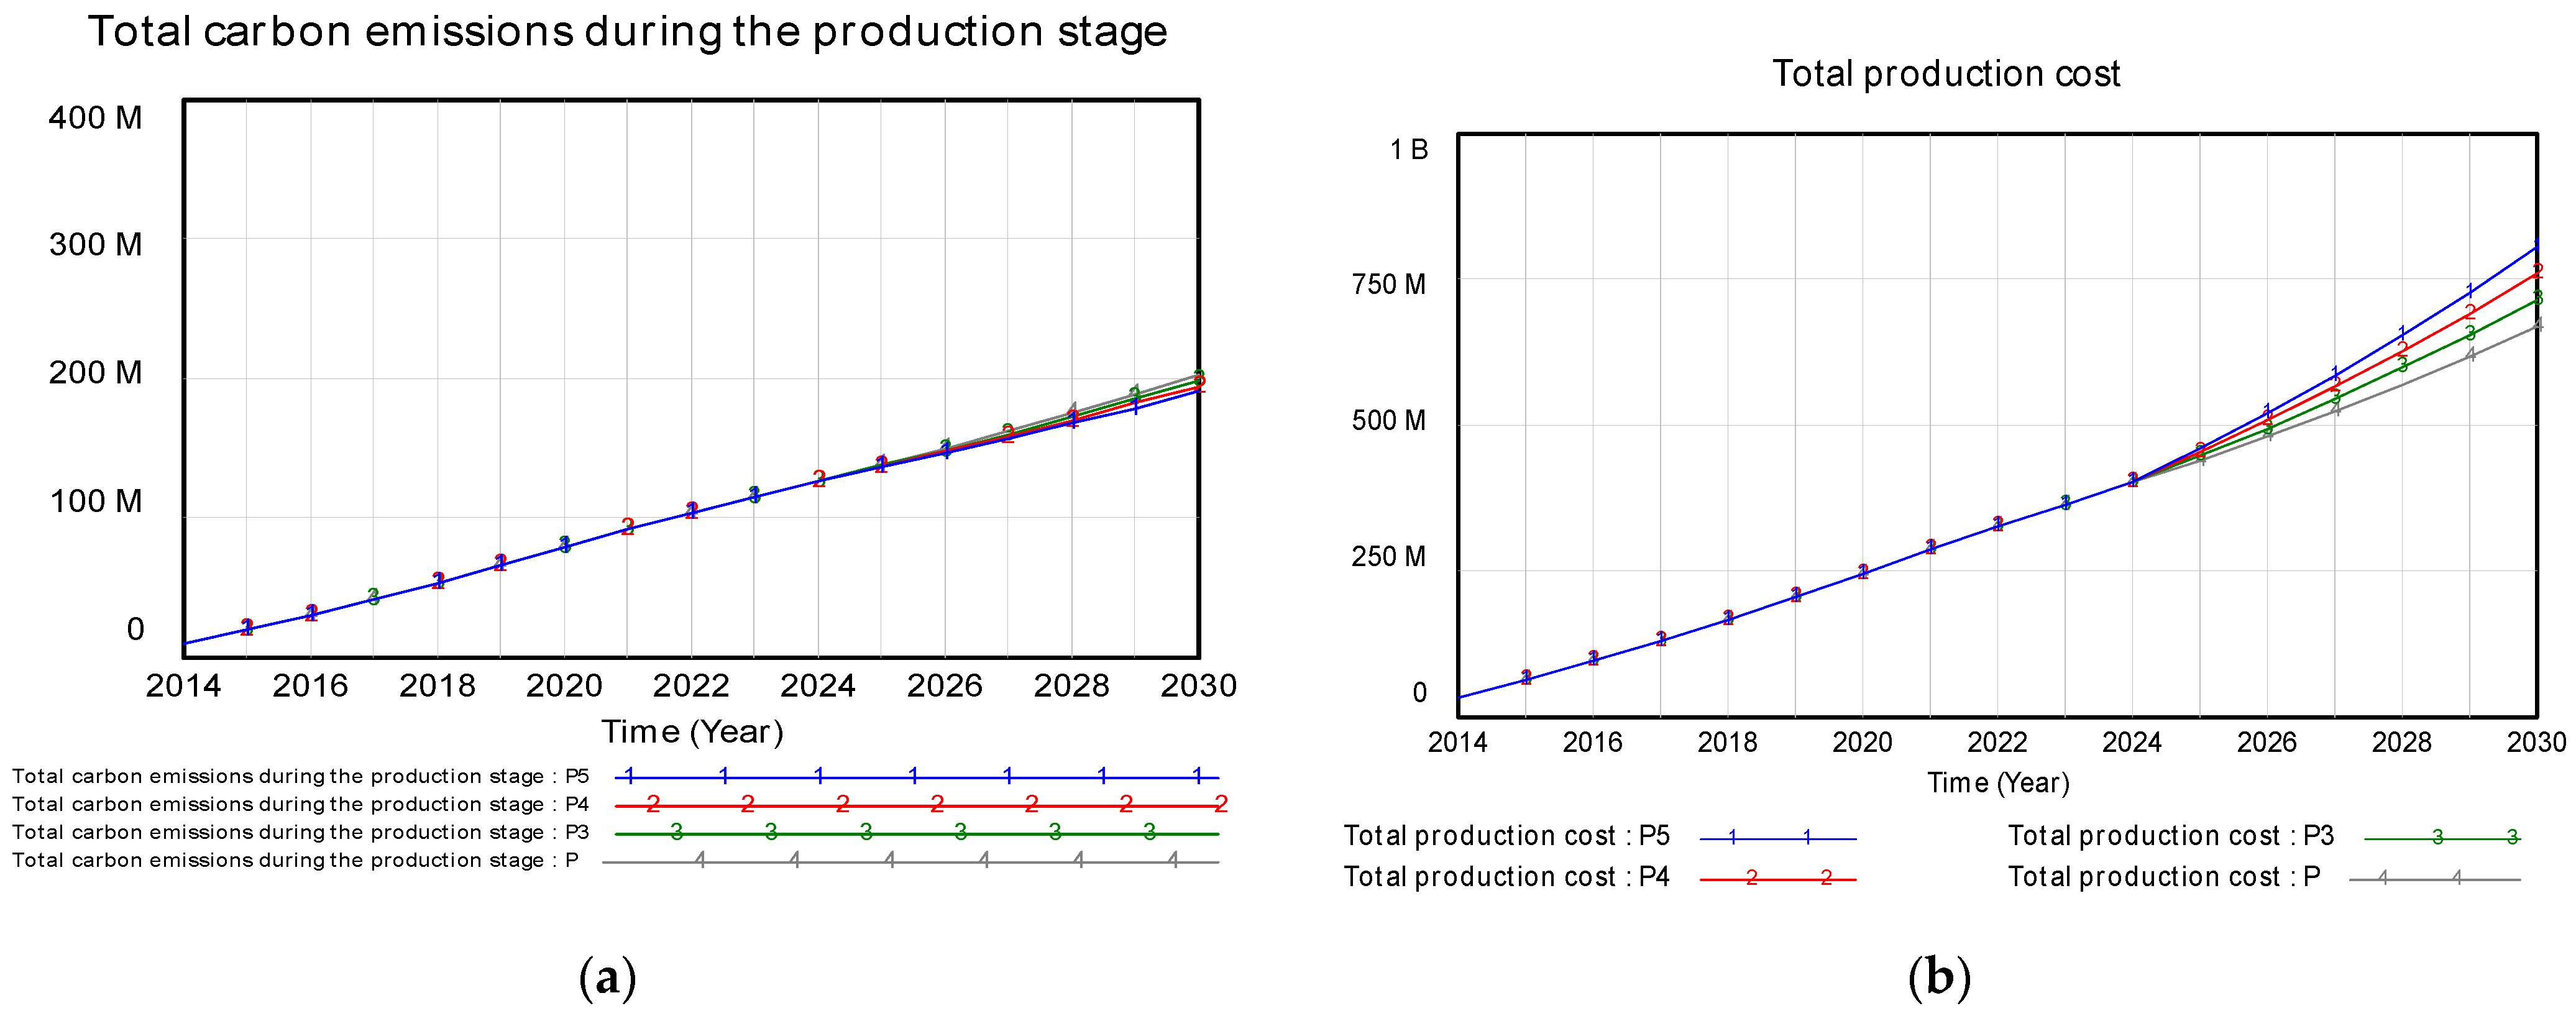
Task: Click the red P4 legend line in chart (a)
Action: tap(920, 804)
